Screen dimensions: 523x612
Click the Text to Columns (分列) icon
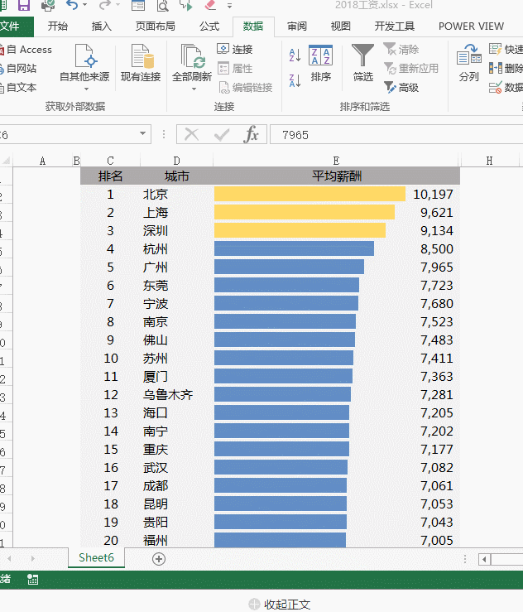(x=468, y=62)
